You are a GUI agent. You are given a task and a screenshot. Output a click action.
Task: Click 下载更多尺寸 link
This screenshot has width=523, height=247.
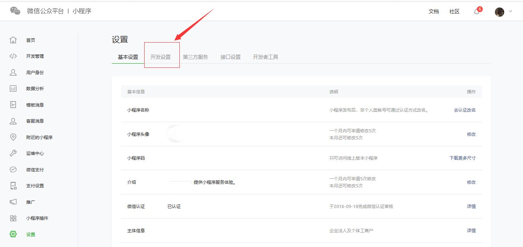(462, 158)
